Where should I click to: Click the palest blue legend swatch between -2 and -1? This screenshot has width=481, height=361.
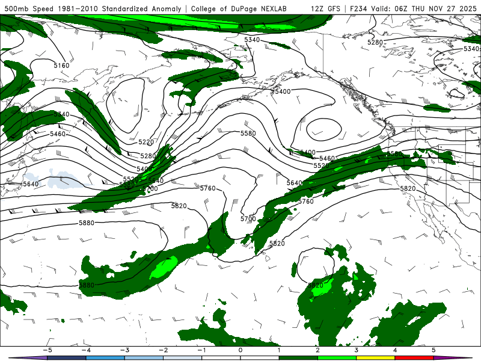click(x=183, y=358)
